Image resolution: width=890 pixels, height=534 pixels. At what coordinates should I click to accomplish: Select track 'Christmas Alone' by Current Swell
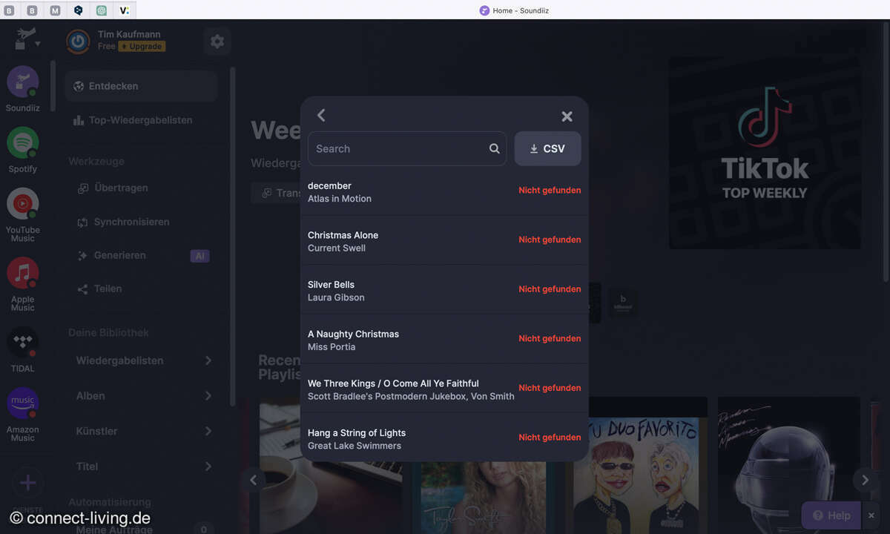(444, 241)
